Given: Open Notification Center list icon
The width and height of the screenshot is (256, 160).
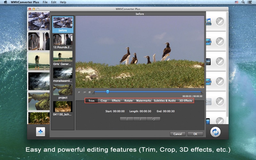Looking at the screenshot, I should [250, 2].
